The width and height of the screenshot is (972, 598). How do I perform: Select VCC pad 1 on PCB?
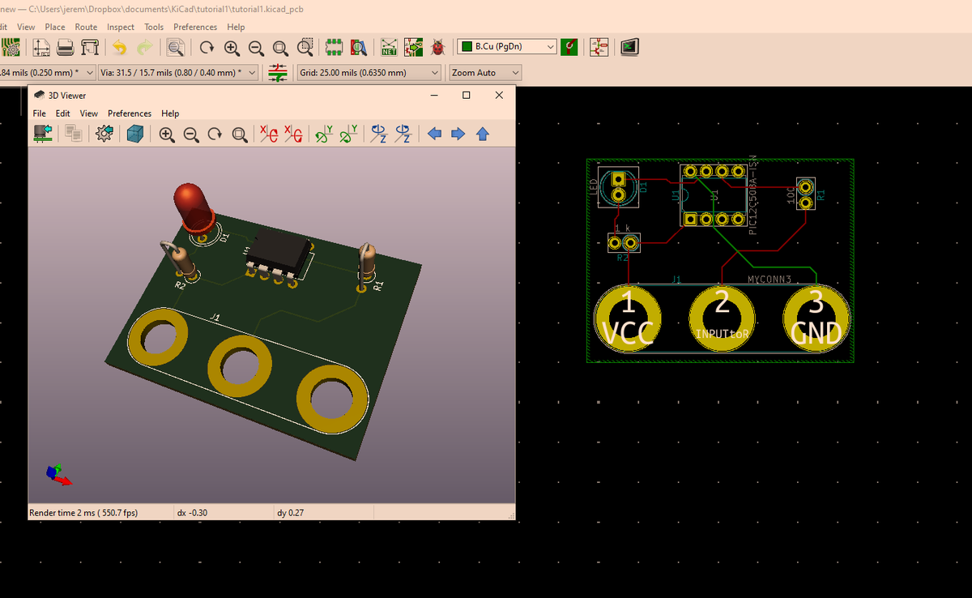click(x=628, y=319)
